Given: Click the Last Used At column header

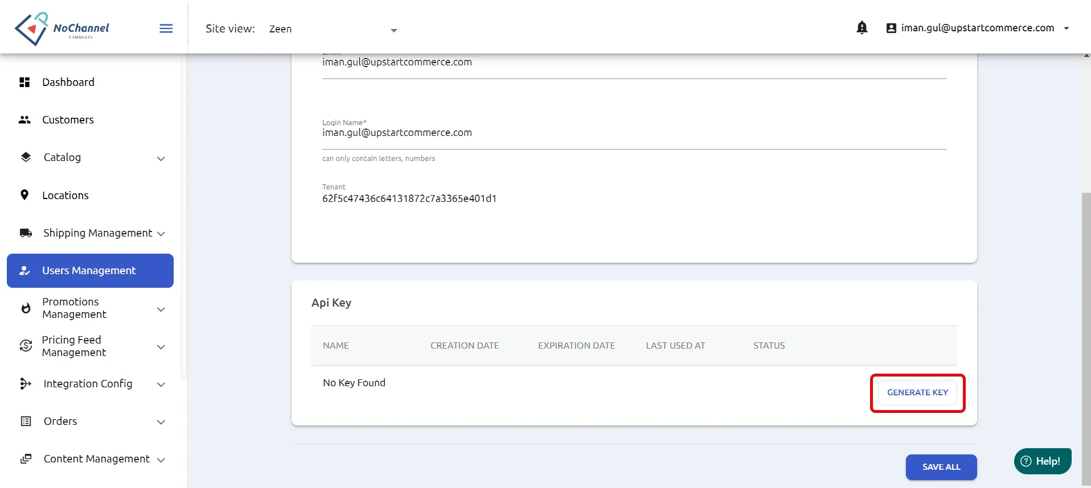Looking at the screenshot, I should 675,346.
